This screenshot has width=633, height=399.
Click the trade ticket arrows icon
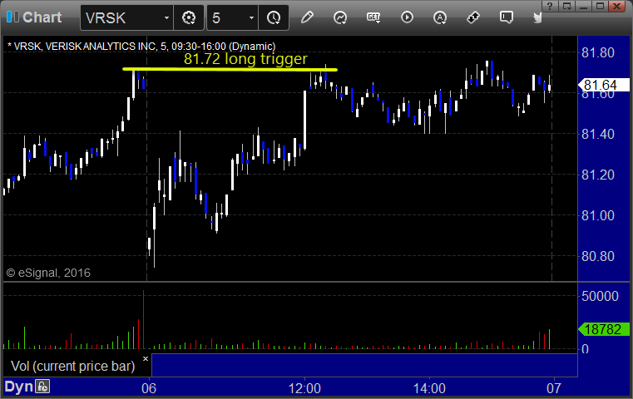(473, 17)
